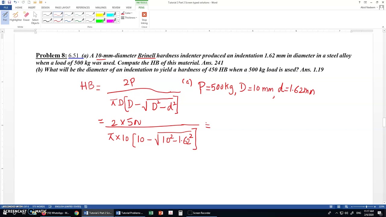Viewport: 386px width, 217px height.
Task: Pick the thin red pen in top row
Action: coord(58,14)
